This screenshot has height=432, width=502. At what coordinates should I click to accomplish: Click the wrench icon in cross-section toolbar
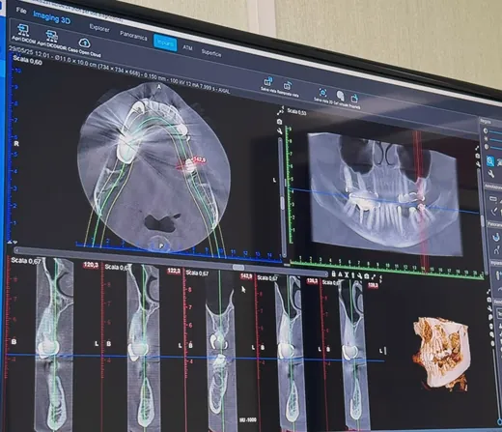pyautogui.click(x=359, y=275)
